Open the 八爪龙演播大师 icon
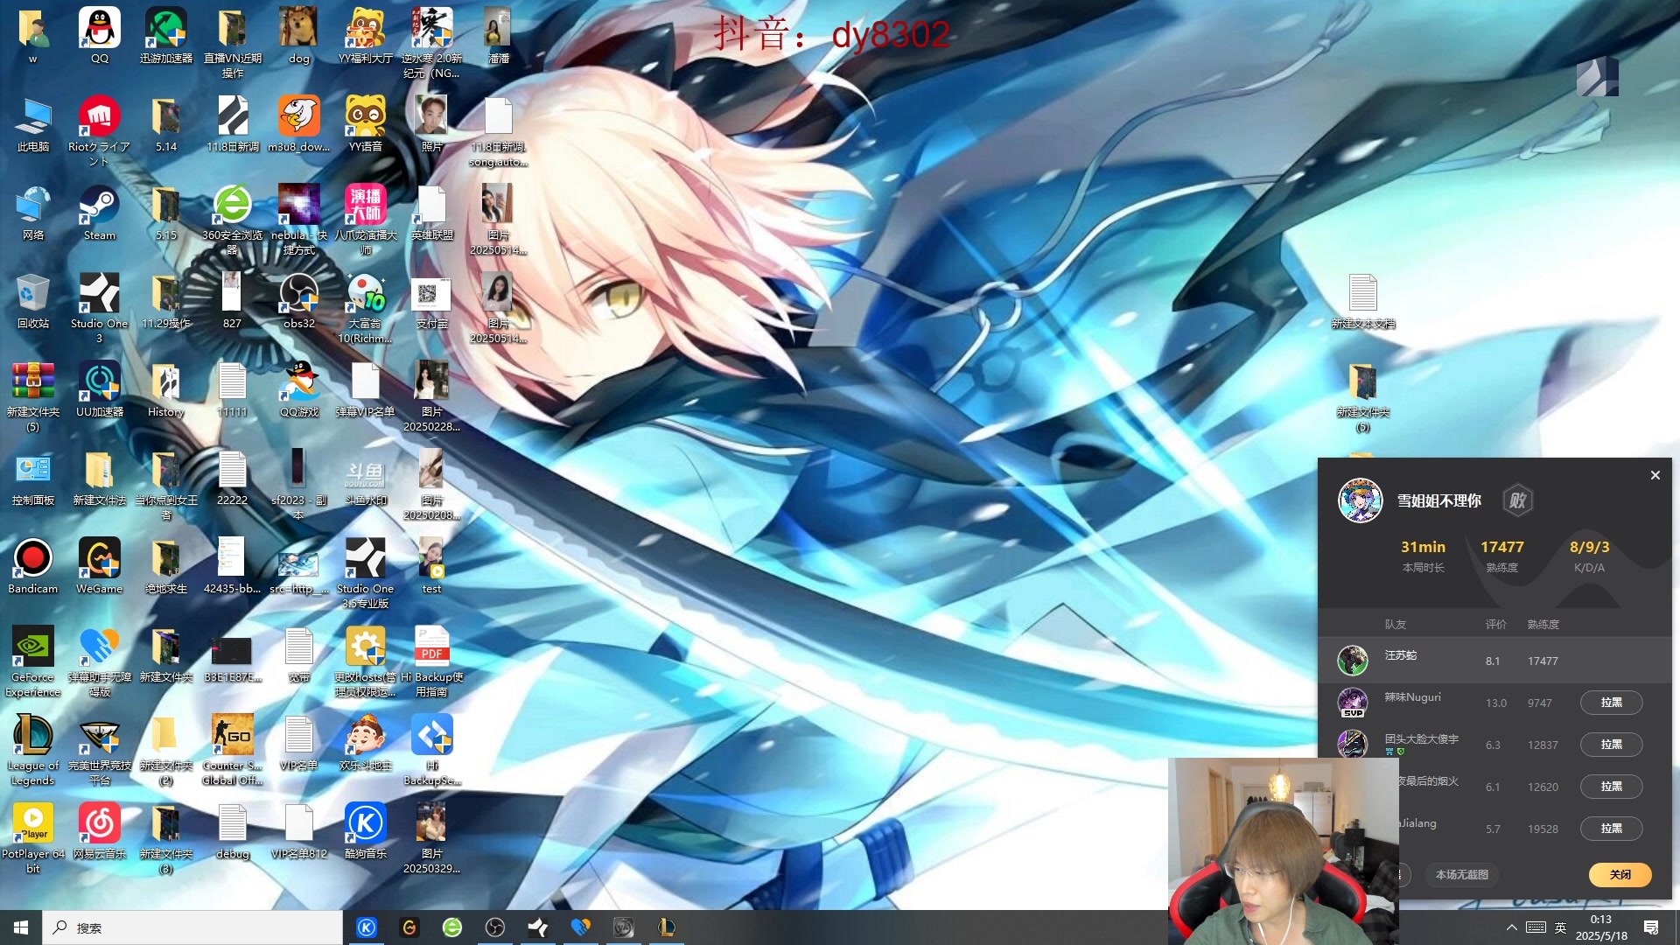Image resolution: width=1680 pixels, height=945 pixels. coord(366,219)
